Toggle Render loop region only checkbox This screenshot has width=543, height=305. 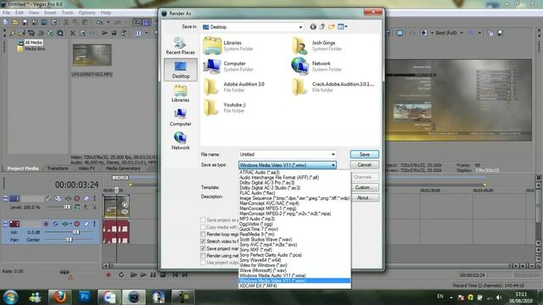203,234
